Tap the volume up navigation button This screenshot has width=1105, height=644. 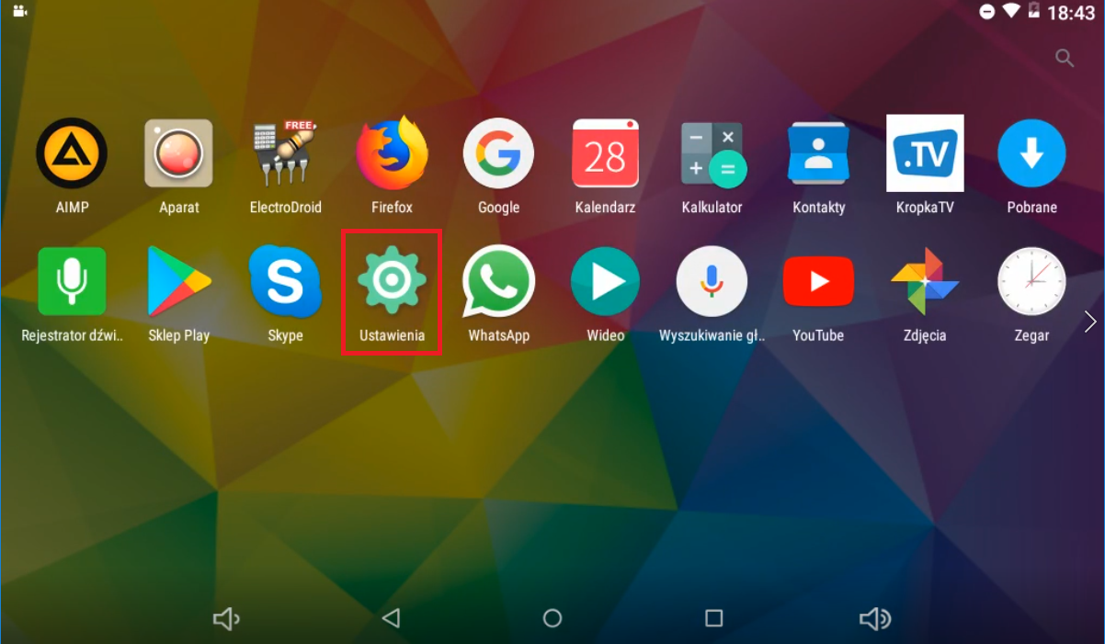coord(875,619)
